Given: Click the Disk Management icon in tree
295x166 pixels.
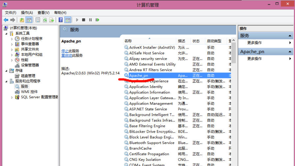Looking at the screenshot, I should (x=17, y=76).
